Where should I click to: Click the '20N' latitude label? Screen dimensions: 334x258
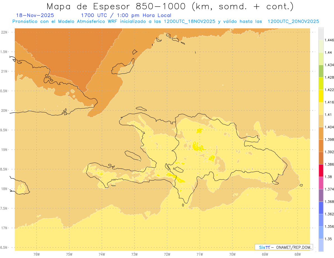tap(4, 110)
